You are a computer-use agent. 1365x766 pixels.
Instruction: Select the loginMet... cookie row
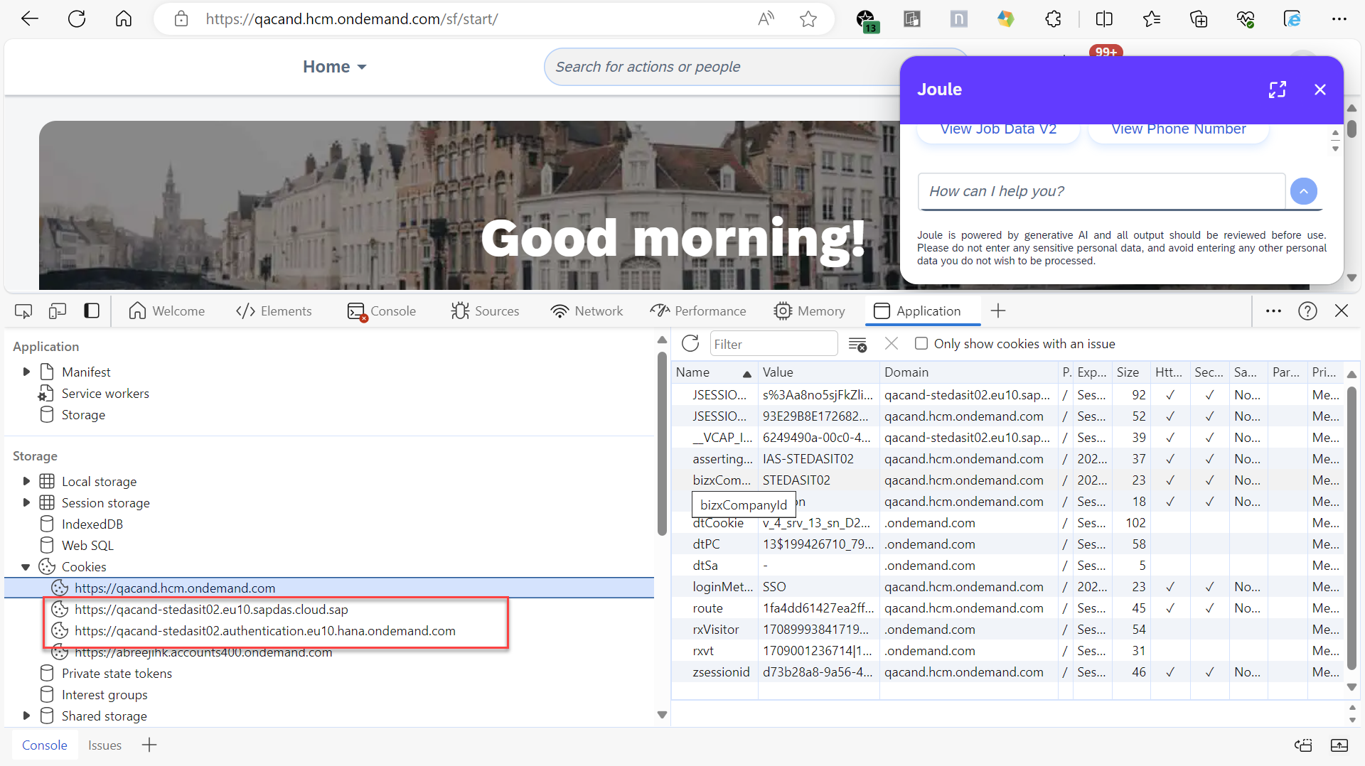pyautogui.click(x=1007, y=587)
